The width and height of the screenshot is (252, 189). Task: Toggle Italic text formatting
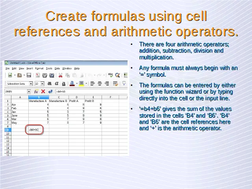click(57, 83)
